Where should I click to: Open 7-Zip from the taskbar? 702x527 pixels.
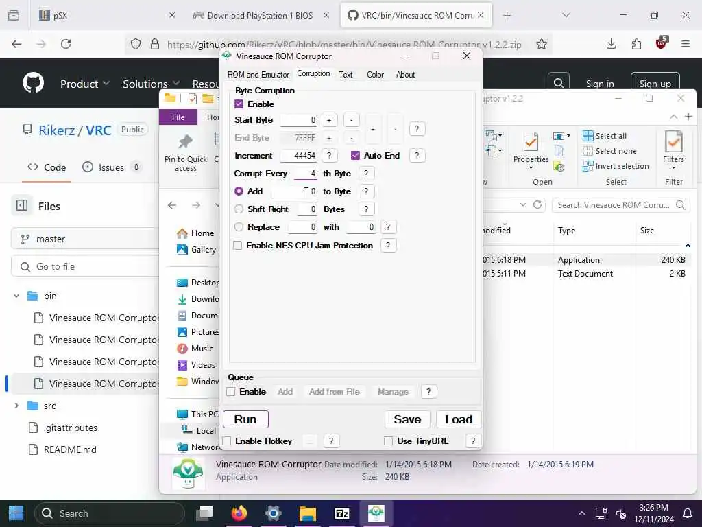[341, 513]
